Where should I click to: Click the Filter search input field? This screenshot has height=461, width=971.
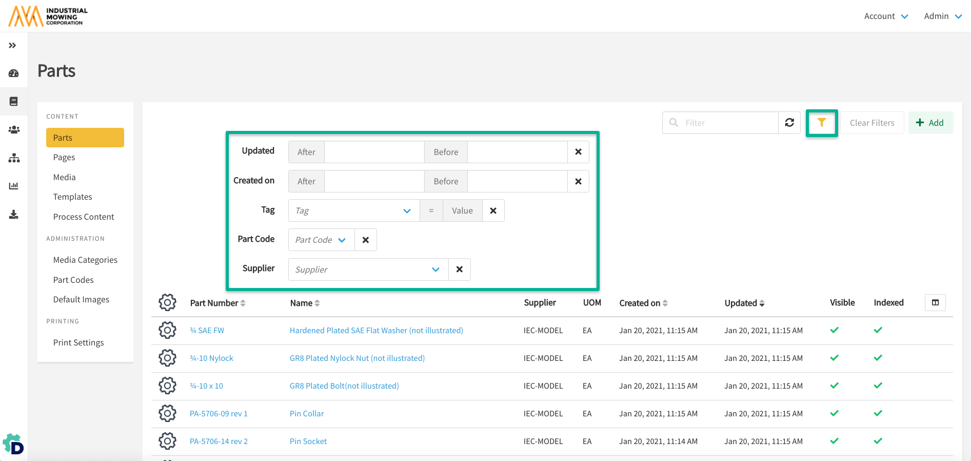pyautogui.click(x=728, y=123)
